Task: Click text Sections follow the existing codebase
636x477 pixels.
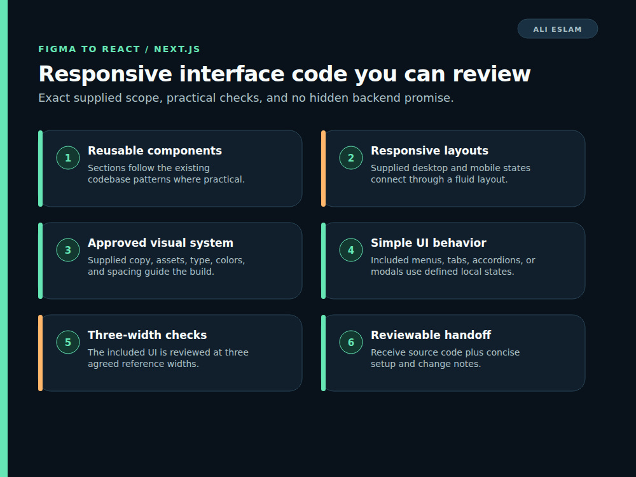Action: coord(166,174)
